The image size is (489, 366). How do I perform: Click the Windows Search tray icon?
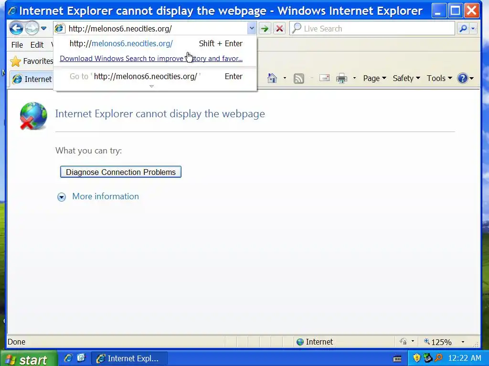click(x=438, y=358)
